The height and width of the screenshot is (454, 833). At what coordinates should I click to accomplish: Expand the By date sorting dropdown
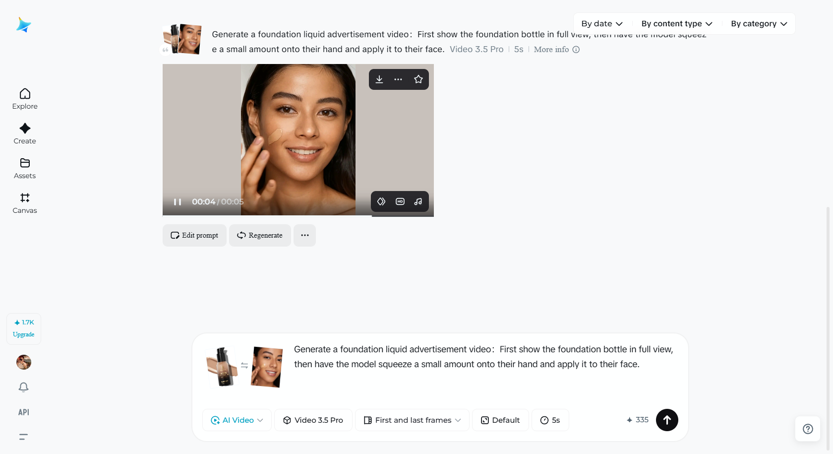(x=601, y=23)
